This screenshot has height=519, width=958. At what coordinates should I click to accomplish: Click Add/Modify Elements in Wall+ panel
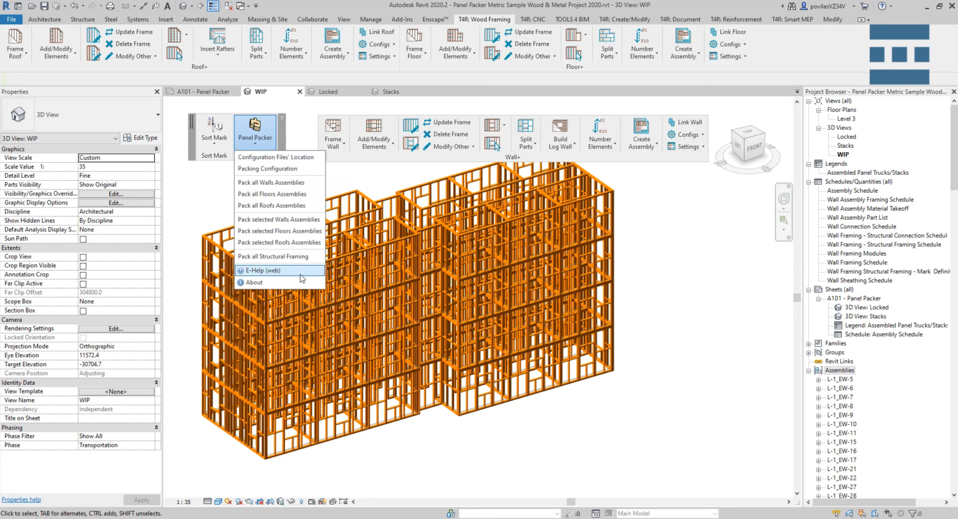pos(374,134)
